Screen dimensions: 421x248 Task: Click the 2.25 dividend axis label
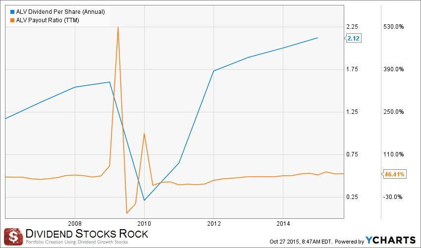click(352, 27)
